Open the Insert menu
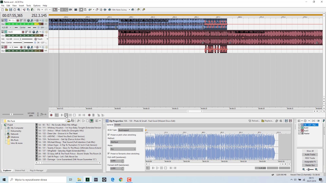326x183 pixels. pos(21,5)
